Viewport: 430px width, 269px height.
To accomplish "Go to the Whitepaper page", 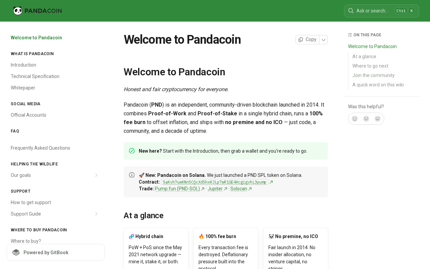I will (23, 88).
